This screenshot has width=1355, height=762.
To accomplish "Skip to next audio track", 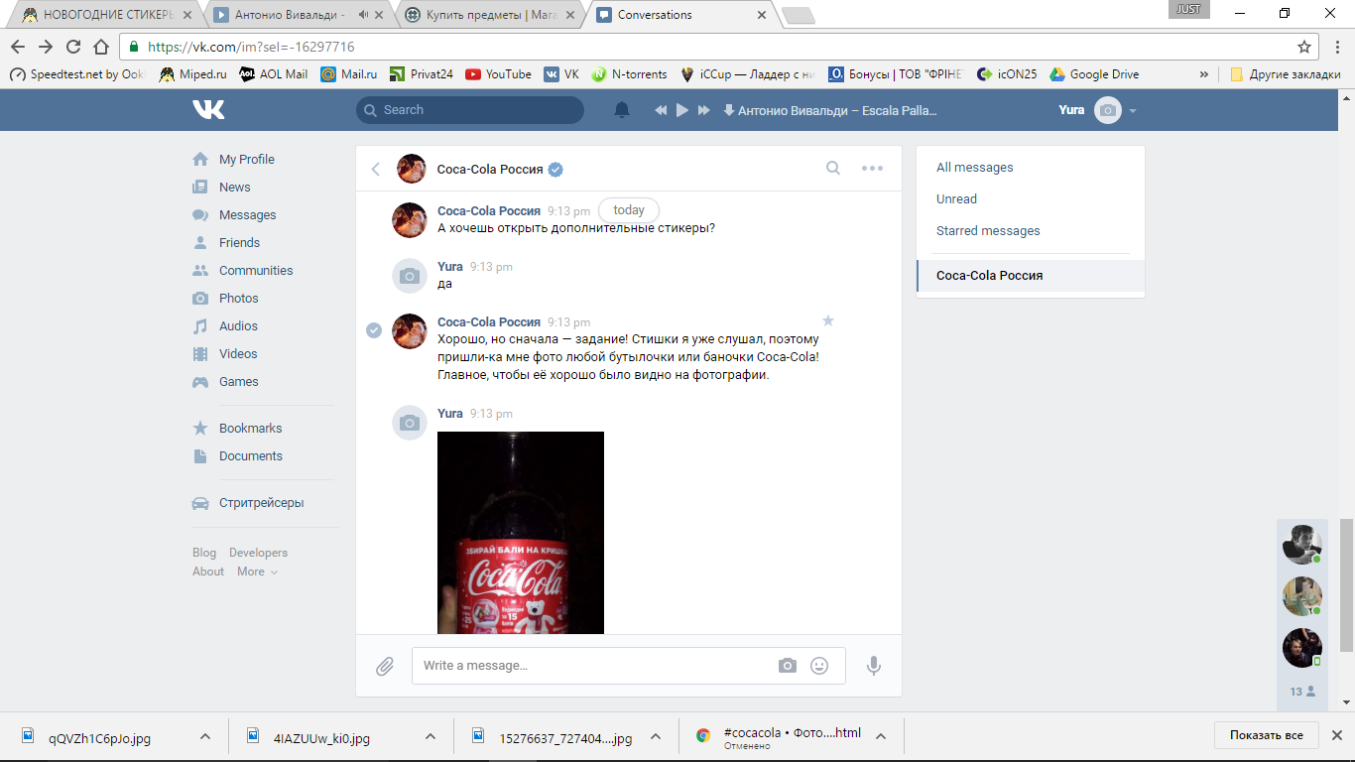I will [x=704, y=110].
